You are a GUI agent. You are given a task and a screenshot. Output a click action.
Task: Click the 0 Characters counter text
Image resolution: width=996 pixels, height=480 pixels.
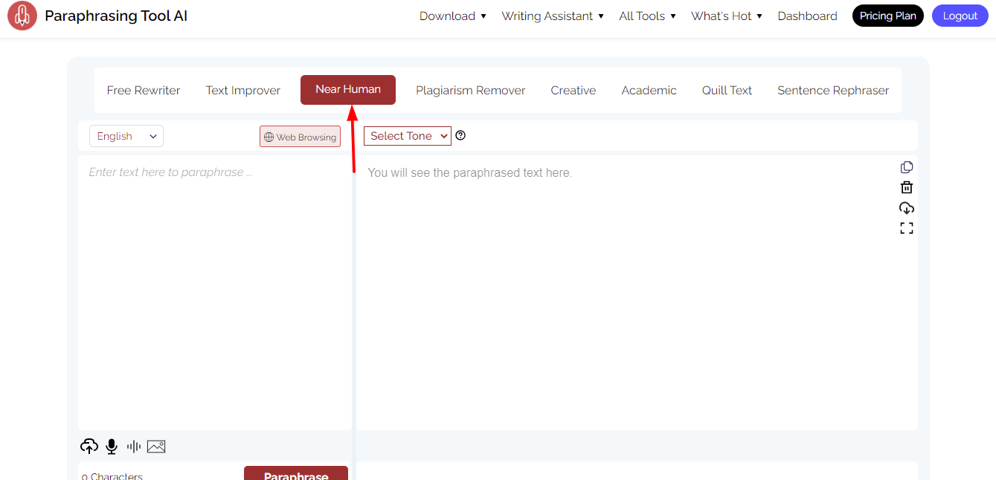tap(112, 476)
